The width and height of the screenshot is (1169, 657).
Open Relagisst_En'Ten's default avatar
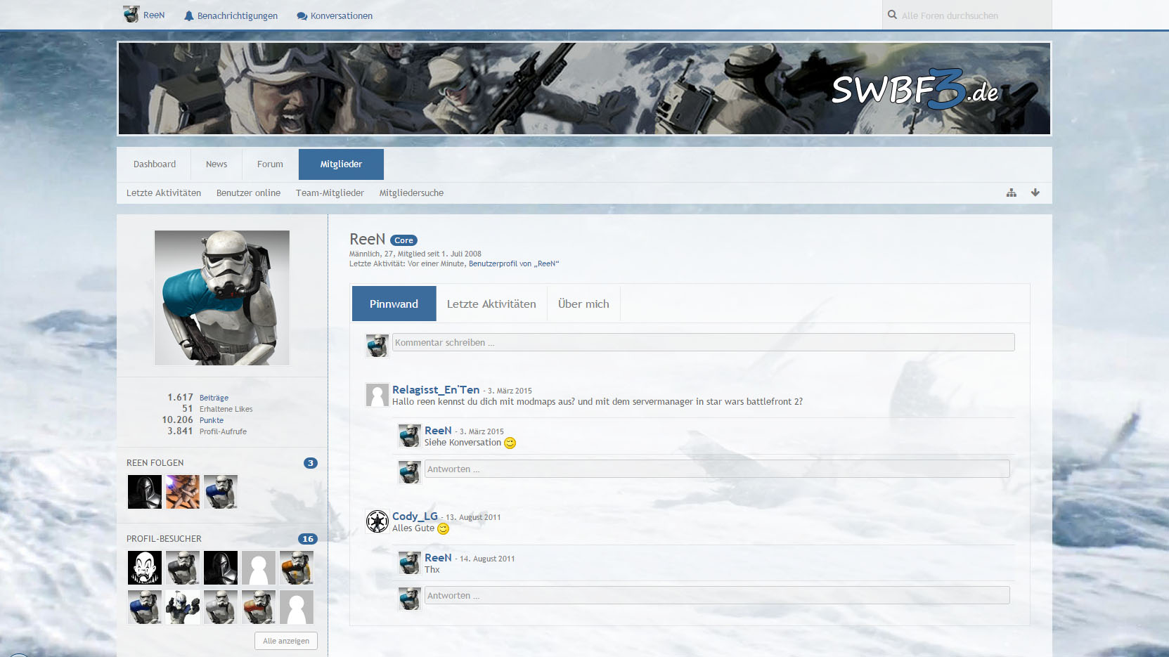coord(377,395)
